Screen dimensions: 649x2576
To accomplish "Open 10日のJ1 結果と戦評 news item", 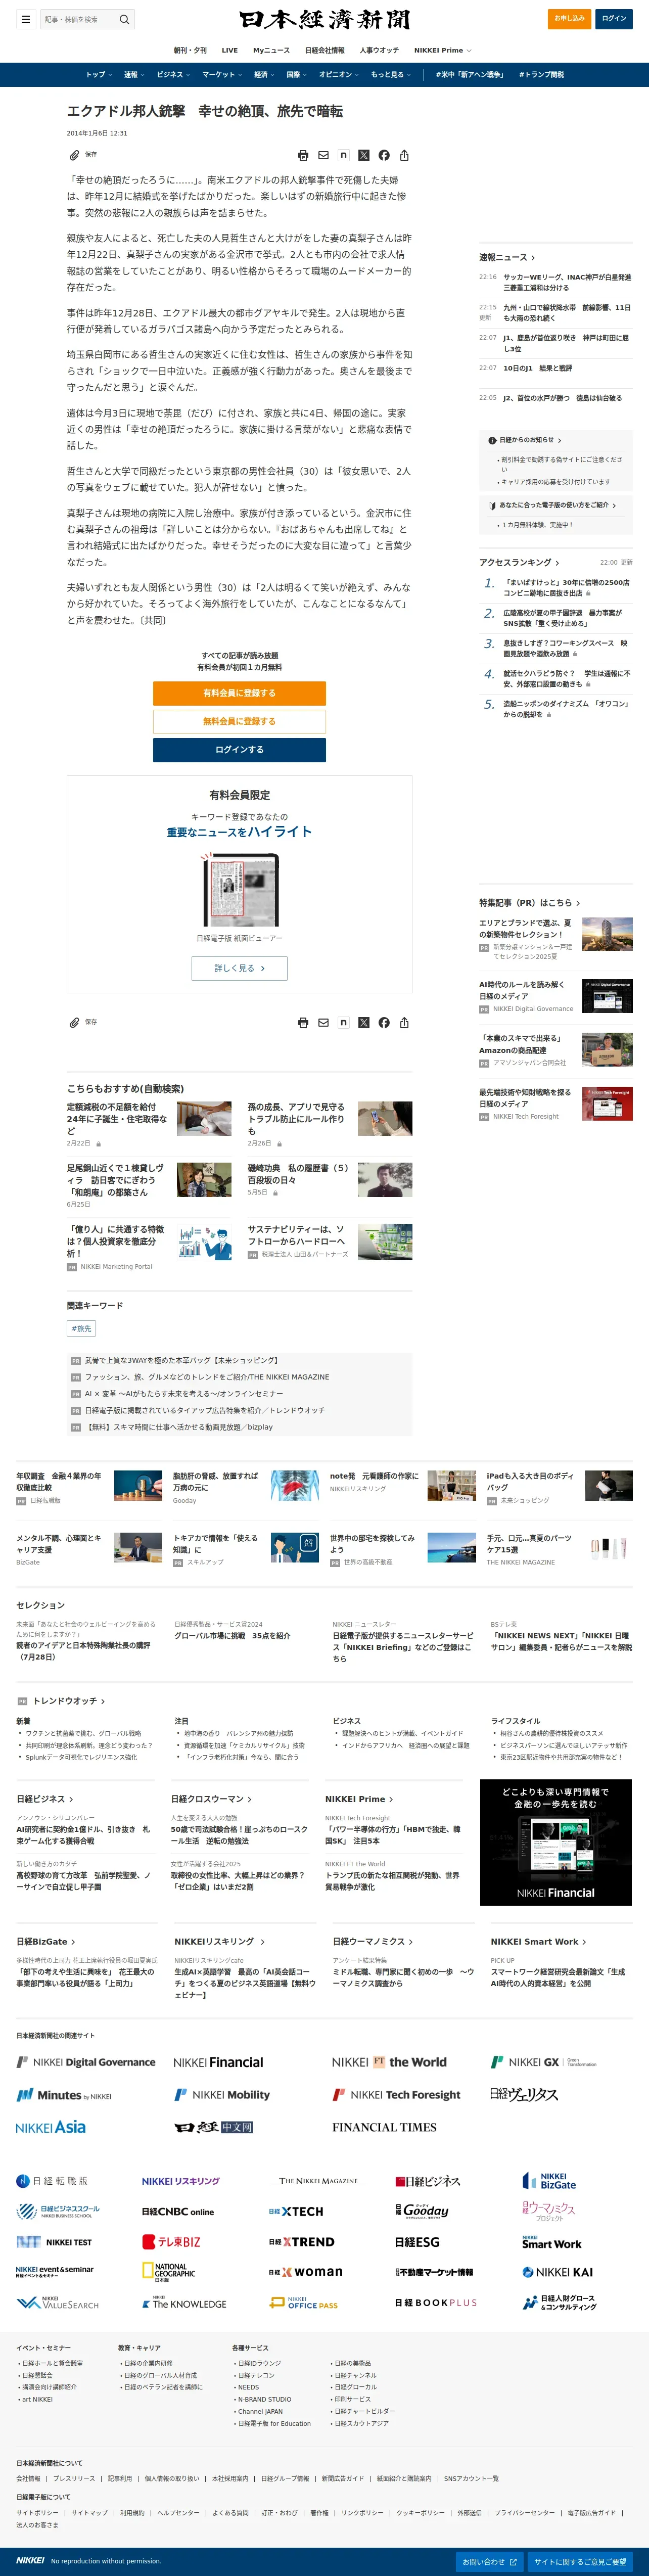I will [x=537, y=368].
